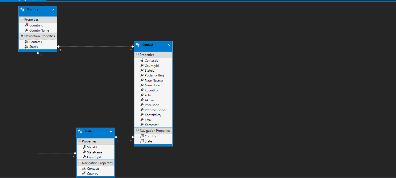This screenshot has height=178, width=396.
Task: Click key icon beside ContactId
Action: click(142, 61)
